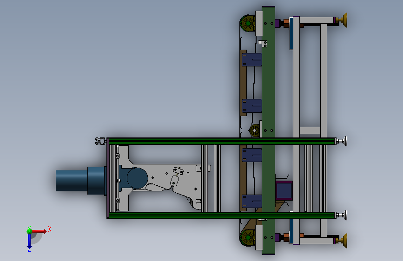The height and width of the screenshot is (261, 403).
Task: Select the bottom right brass leveling foot
Action: pyautogui.click(x=343, y=241)
